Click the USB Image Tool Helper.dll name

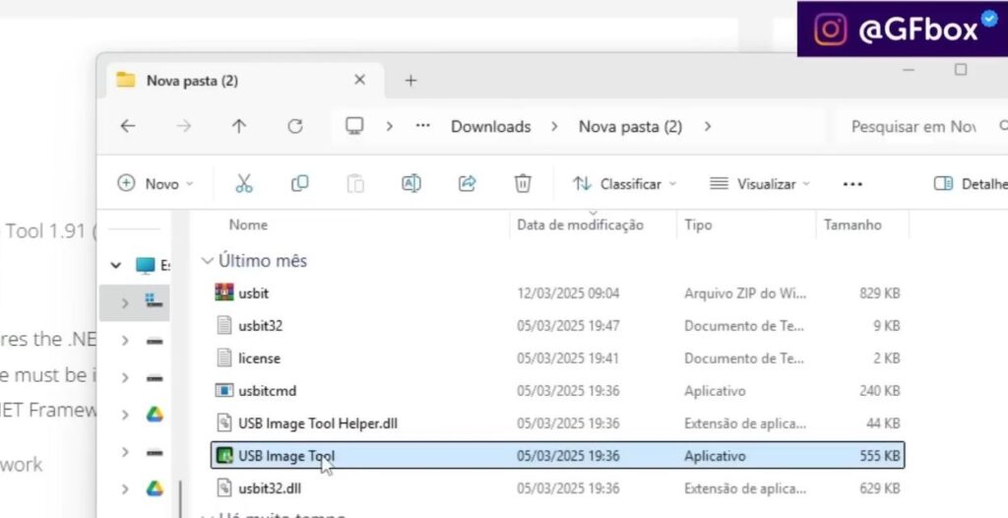pos(318,423)
